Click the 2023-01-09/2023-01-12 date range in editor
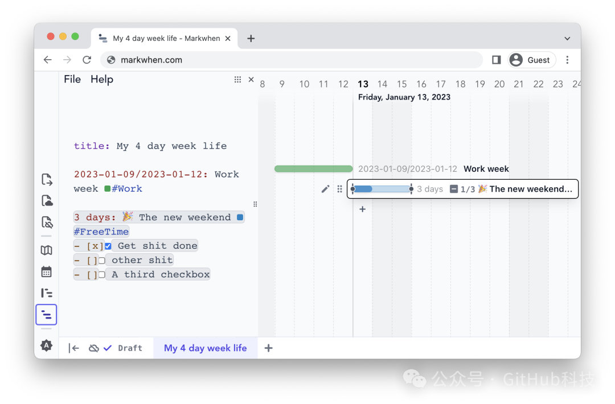 click(x=141, y=174)
